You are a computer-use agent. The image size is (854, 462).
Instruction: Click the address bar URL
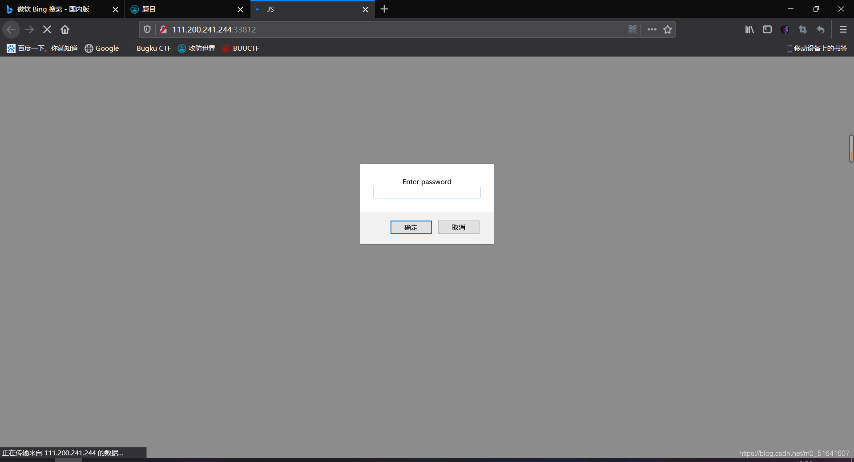coord(214,29)
